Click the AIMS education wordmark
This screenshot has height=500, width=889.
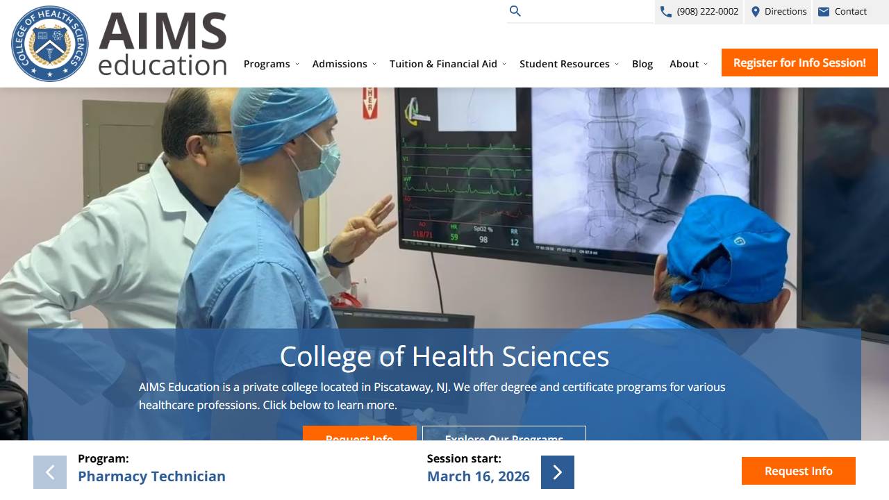[163, 44]
